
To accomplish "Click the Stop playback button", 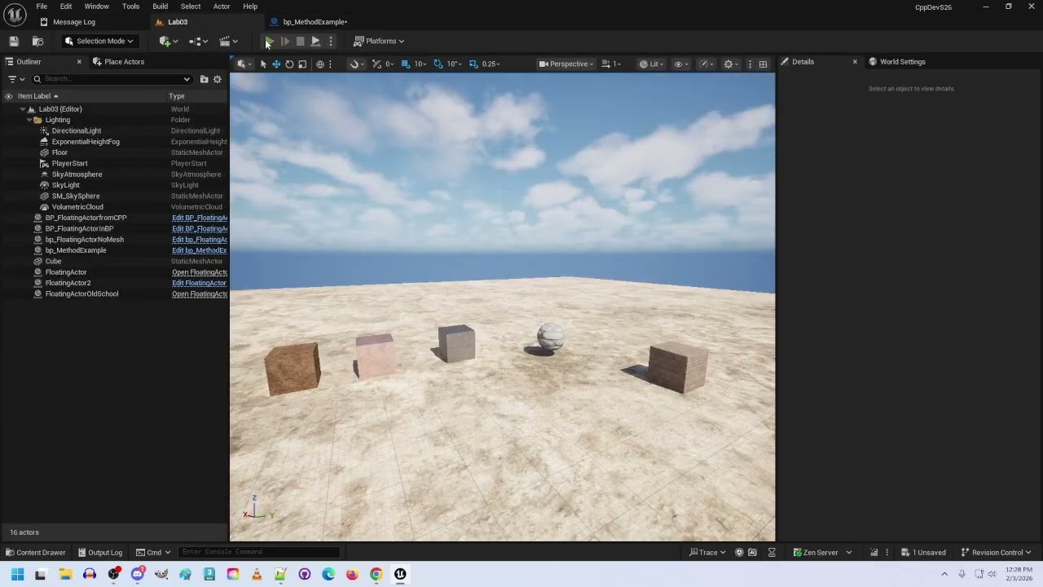I will [300, 41].
